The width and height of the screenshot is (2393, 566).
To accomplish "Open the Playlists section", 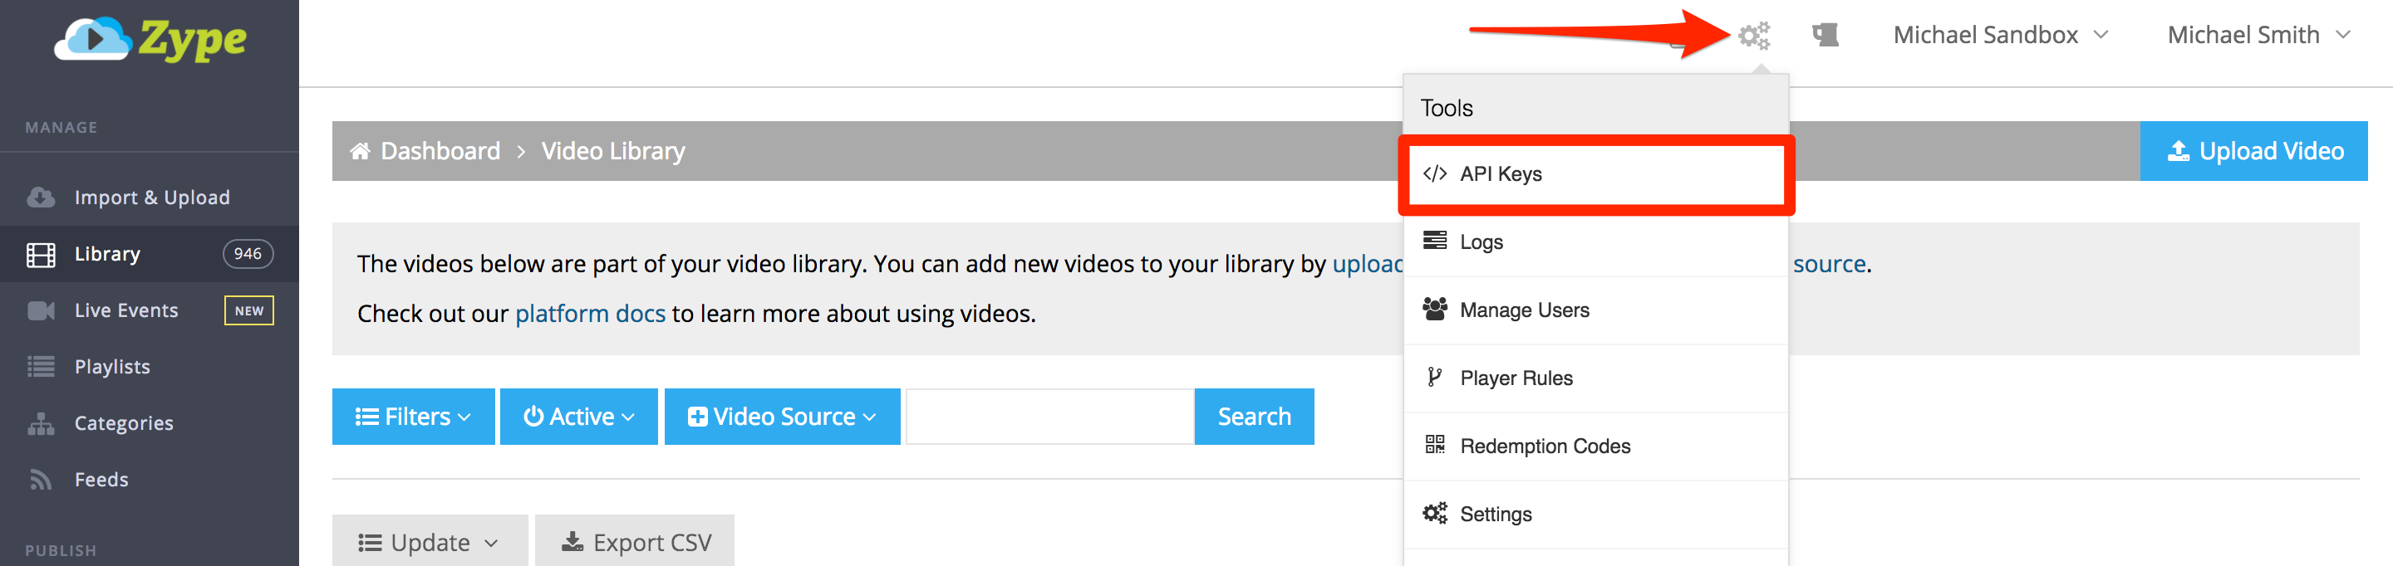I will coord(112,368).
